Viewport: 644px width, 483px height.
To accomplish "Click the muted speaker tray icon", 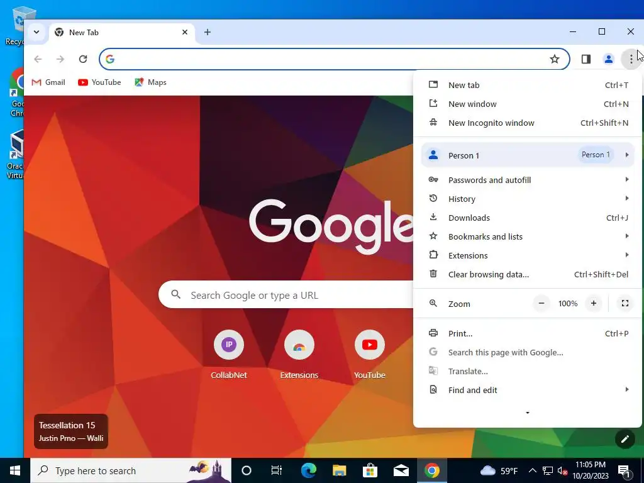I will click(x=562, y=470).
